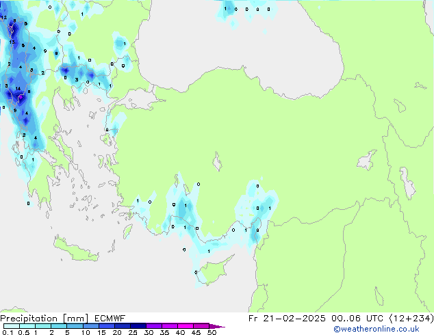Select the '00..06 UTC' time text
This screenshot has height=335, width=434.
click(357, 319)
